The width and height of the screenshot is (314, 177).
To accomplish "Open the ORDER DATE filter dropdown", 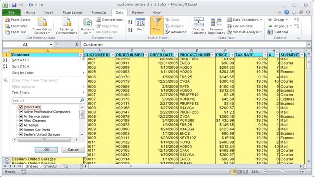I will tap(176, 55).
